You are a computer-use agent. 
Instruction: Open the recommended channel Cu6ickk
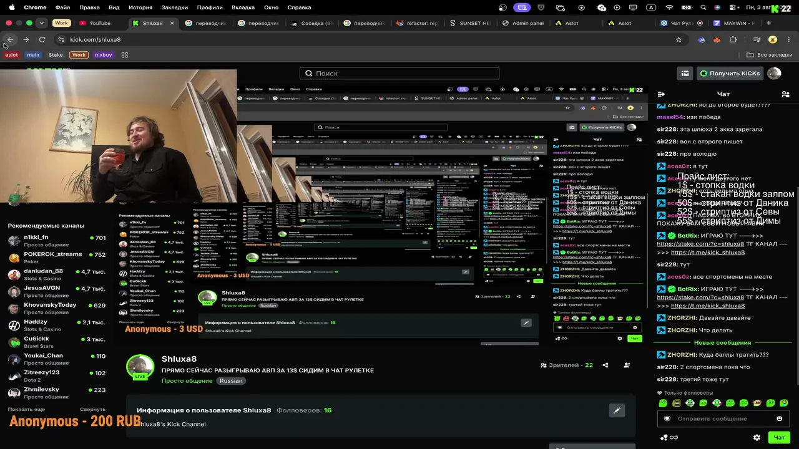pos(57,342)
